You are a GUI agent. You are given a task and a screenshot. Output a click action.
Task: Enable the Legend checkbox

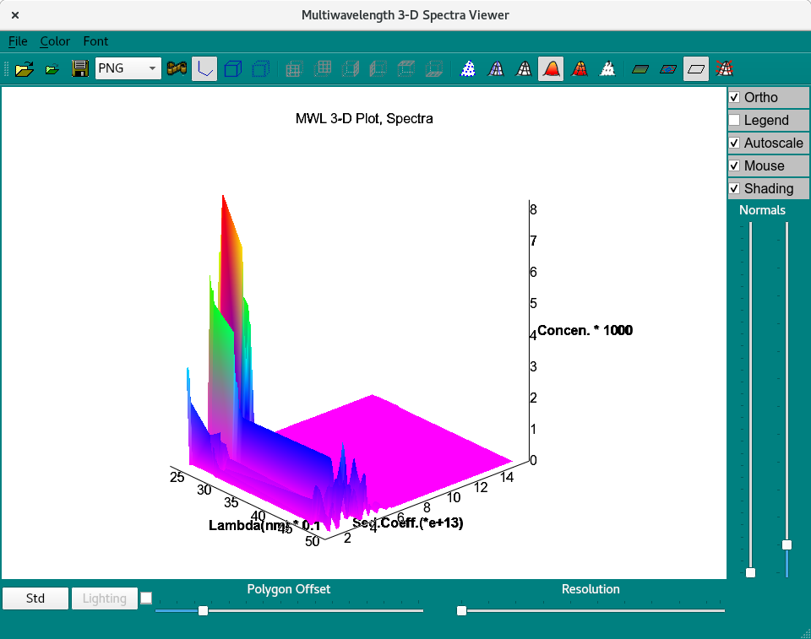point(734,120)
